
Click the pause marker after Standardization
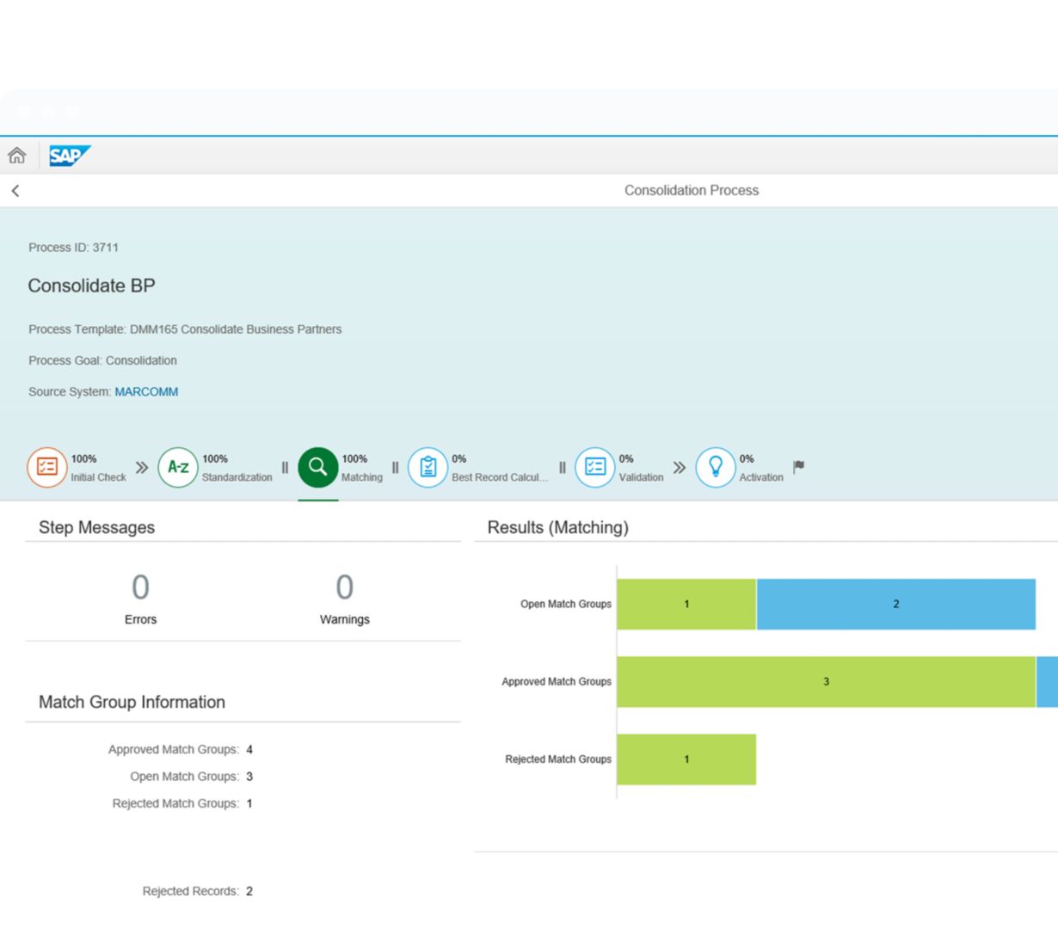point(285,468)
